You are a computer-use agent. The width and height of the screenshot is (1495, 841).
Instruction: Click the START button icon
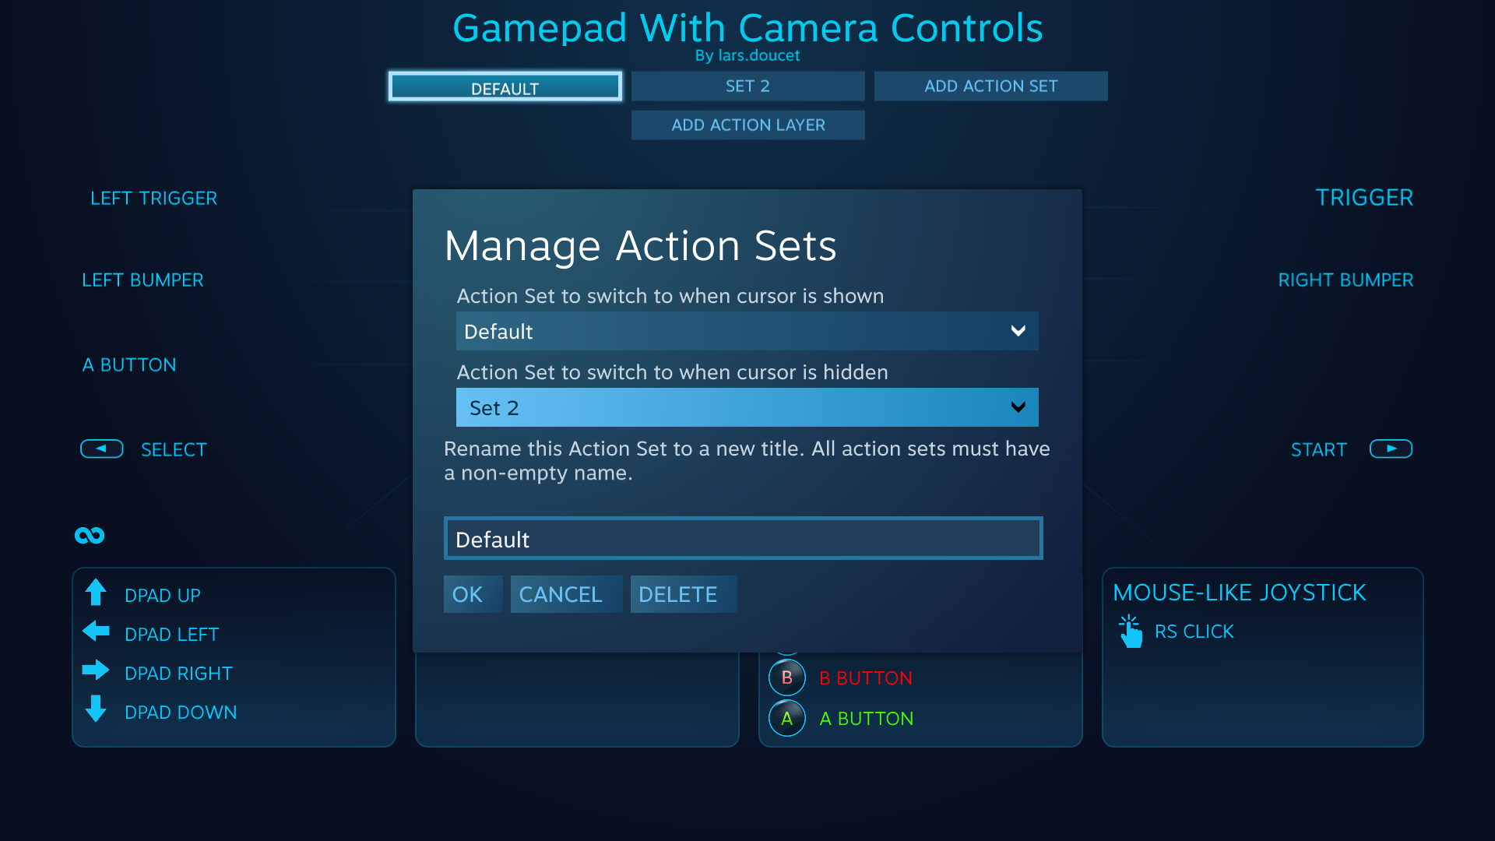tap(1389, 449)
